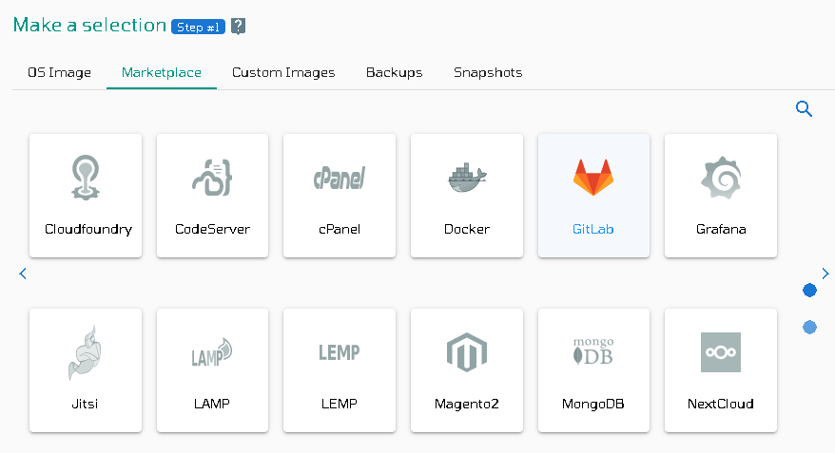
Task: Select the Cloudfoundry marketplace app
Action: click(x=86, y=196)
